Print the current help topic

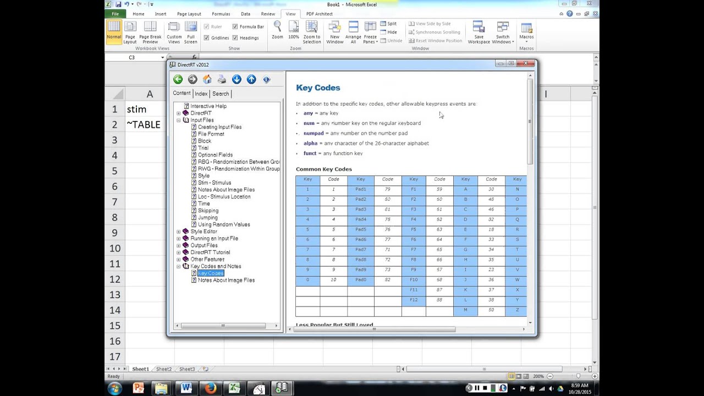point(222,79)
